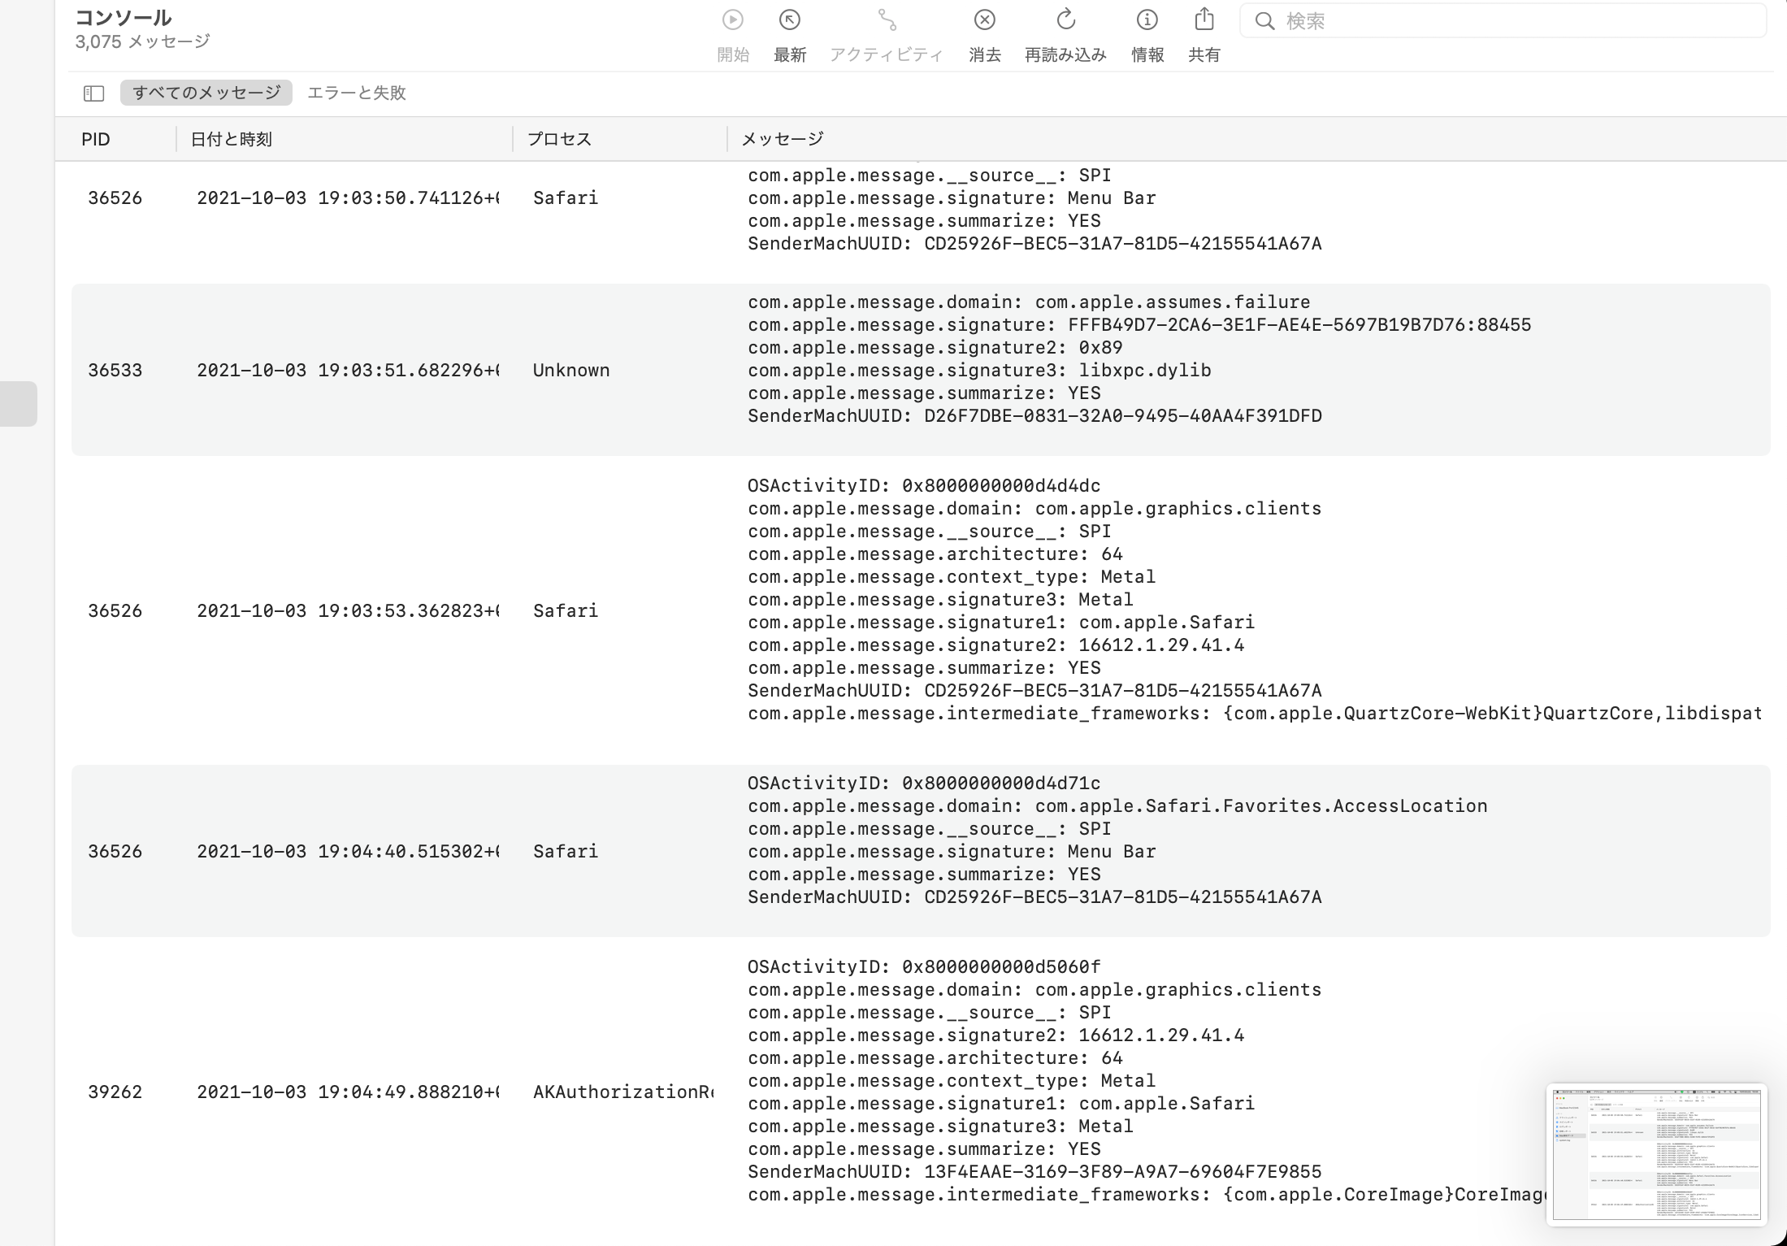Select Safari row at 19:04:40 timestamp
This screenshot has height=1246, width=1787.
coord(565,851)
